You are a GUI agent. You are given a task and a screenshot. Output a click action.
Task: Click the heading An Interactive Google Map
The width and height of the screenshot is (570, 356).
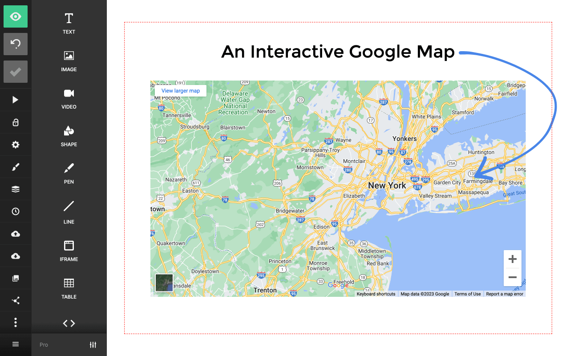pos(338,52)
